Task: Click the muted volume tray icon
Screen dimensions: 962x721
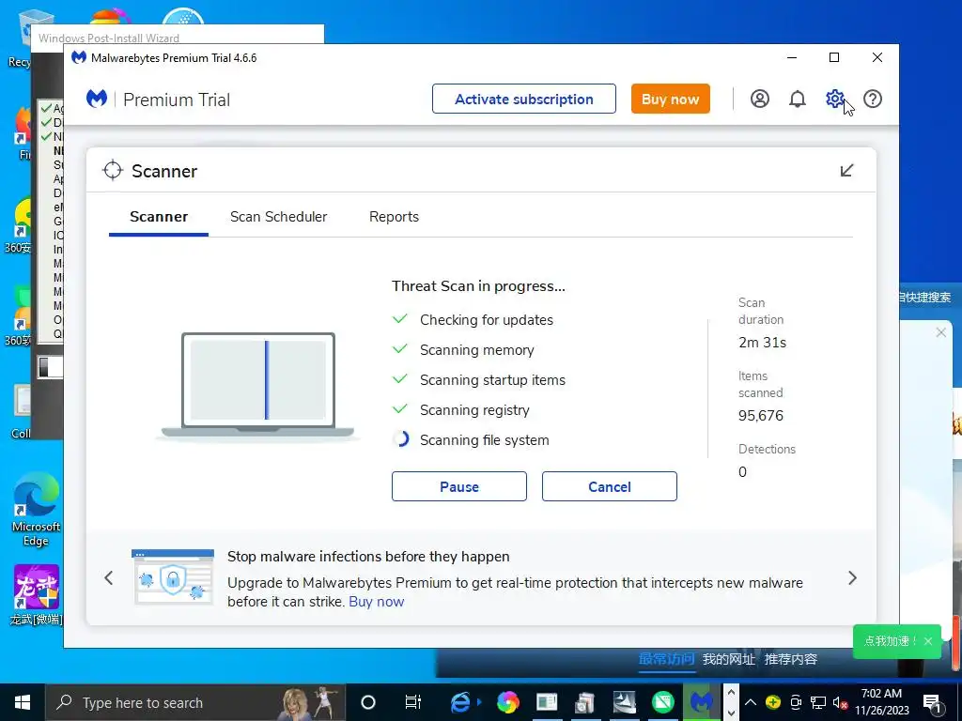Action: 839,702
